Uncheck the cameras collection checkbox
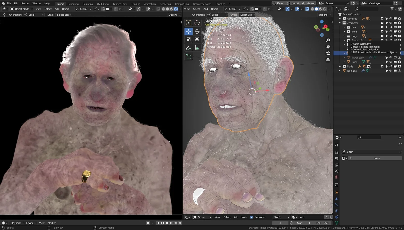404x230 pixels. [x=382, y=18]
